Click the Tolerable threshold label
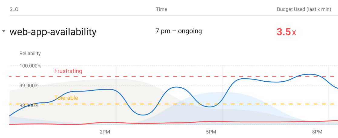 tap(66, 98)
